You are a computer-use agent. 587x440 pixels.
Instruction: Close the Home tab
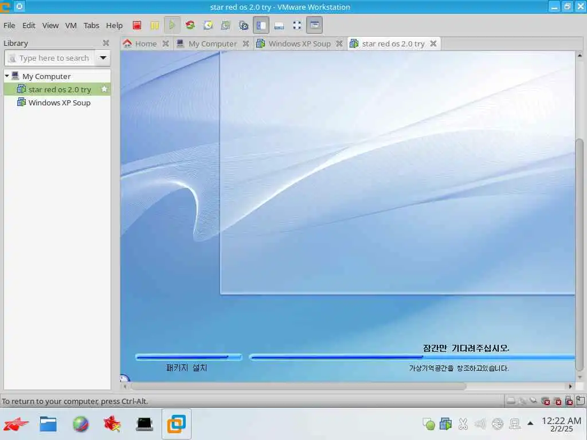click(x=166, y=44)
